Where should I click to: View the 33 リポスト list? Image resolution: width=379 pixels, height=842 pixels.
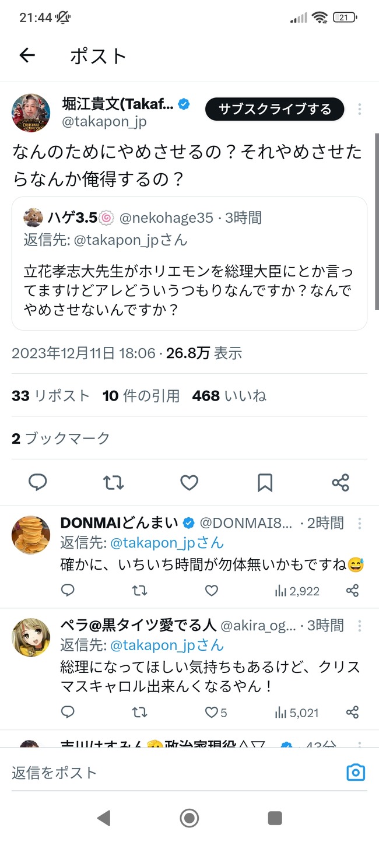pyautogui.click(x=51, y=396)
